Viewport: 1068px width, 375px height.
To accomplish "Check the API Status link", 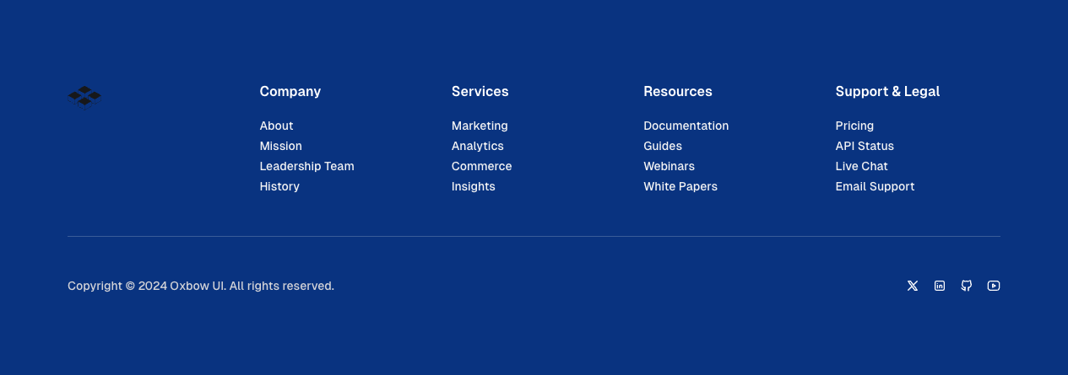I will coord(865,146).
